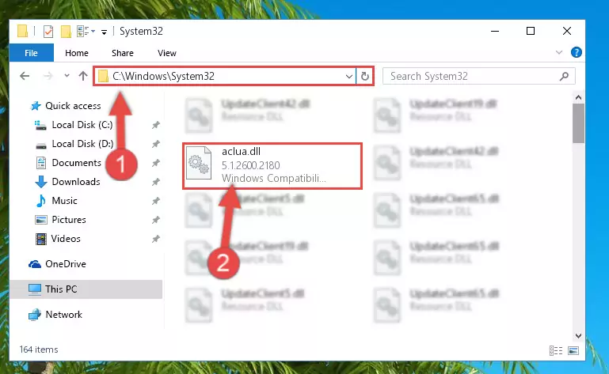Open Videos in Quick access
Image resolution: width=609 pixels, height=374 pixels.
pos(66,239)
